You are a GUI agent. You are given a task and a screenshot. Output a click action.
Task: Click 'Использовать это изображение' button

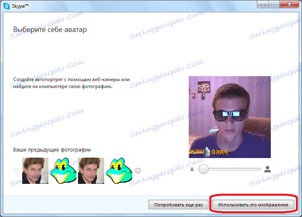pos(253,205)
